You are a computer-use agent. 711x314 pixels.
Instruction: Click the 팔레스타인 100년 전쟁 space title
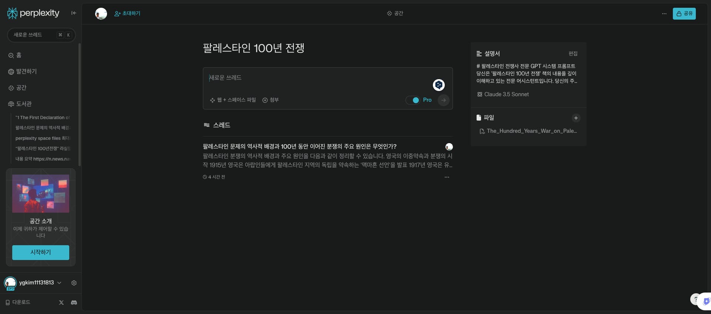click(x=254, y=48)
